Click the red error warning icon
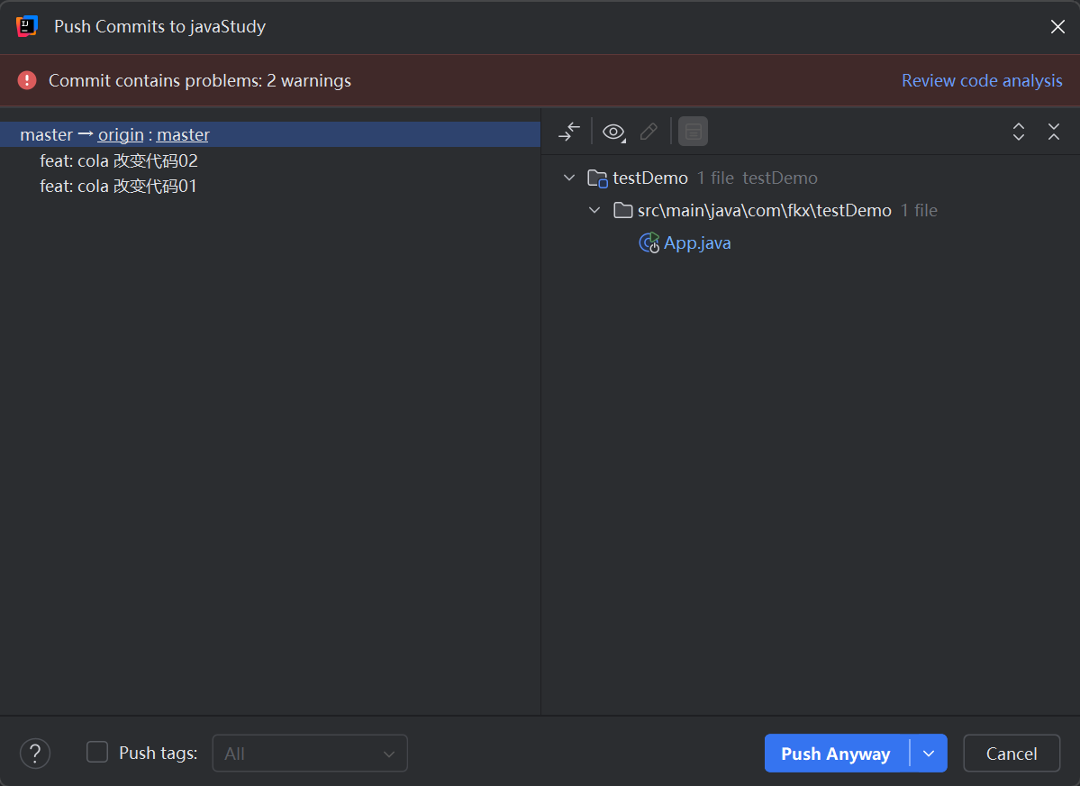Screen dimensions: 1080x786 click(x=27, y=80)
